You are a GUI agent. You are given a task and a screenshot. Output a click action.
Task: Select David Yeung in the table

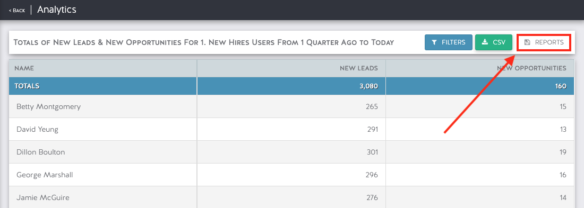click(x=37, y=129)
